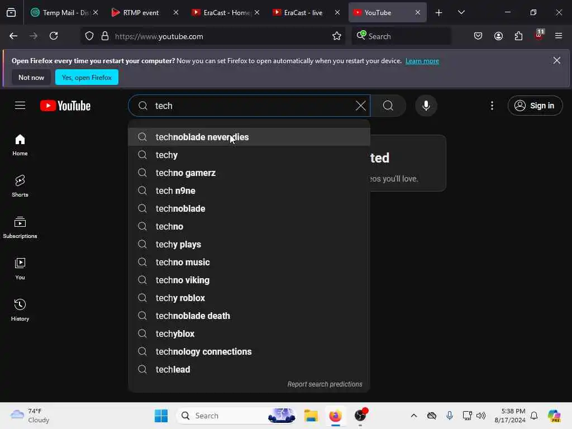Switch to the EraCast - live tab
Image resolution: width=572 pixels, height=429 pixels.
(302, 13)
